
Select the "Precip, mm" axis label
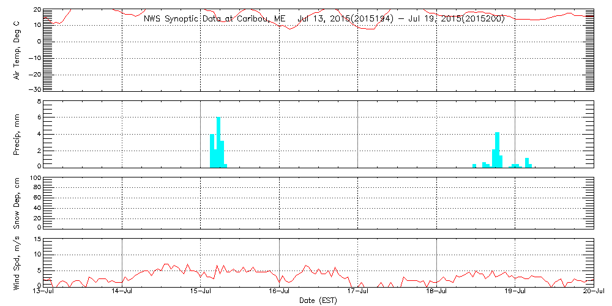(x=17, y=133)
